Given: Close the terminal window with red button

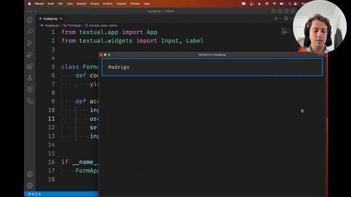Looking at the screenshot, I should point(101,55).
